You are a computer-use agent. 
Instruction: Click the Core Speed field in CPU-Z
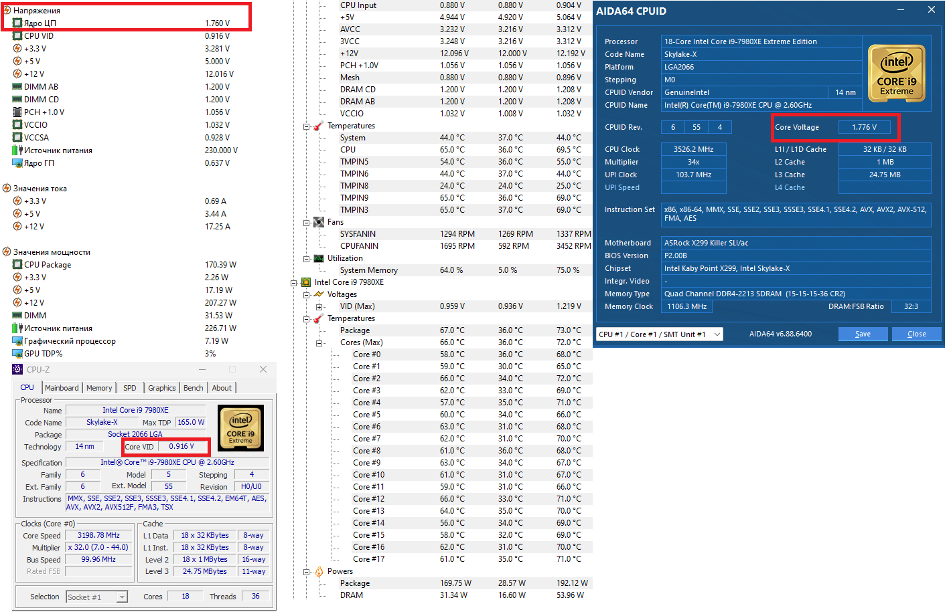point(98,535)
